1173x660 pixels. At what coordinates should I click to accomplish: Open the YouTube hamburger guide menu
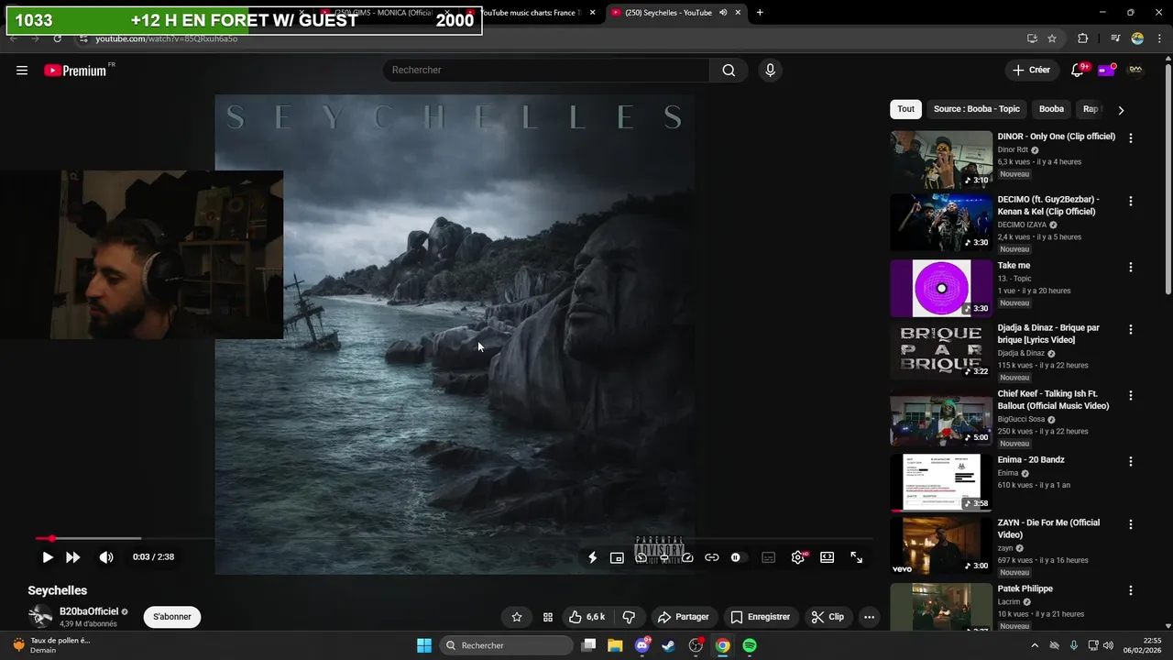coord(22,71)
